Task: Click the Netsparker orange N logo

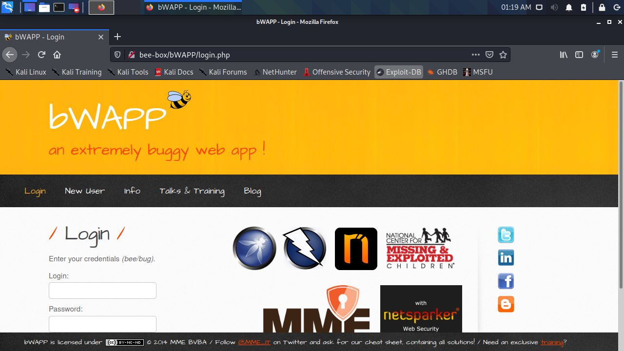Action: coord(356,249)
